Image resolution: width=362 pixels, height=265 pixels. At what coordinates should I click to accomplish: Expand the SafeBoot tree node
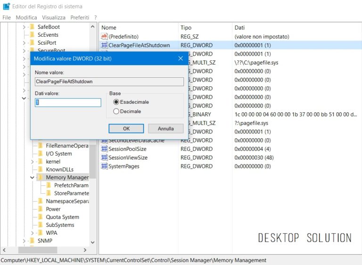pos(24,27)
